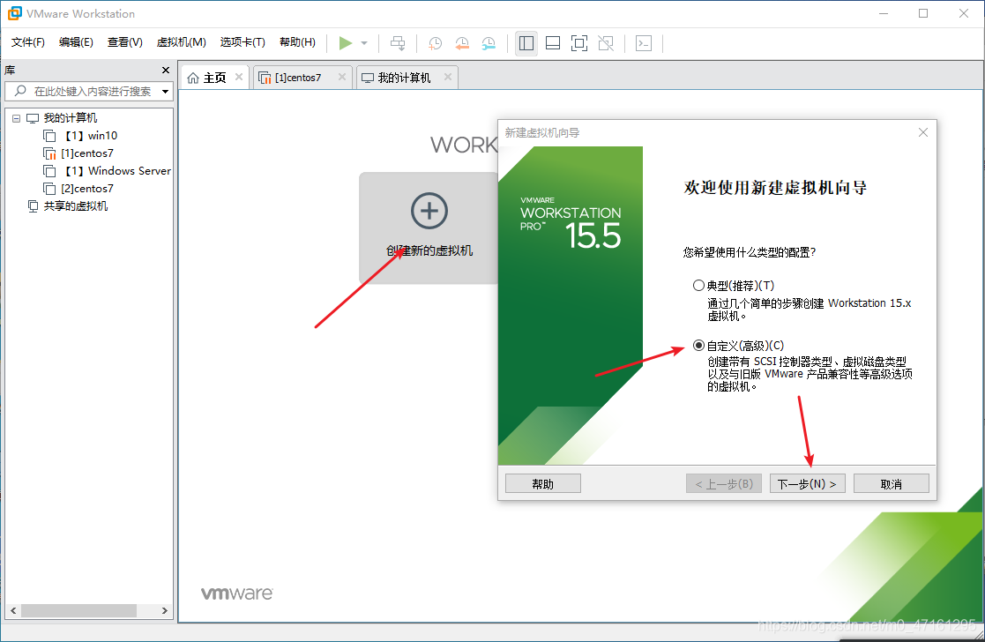Viewport: 985px width, 642px height.
Task: Select 【1】win10 in the library tree
Action: 91,136
